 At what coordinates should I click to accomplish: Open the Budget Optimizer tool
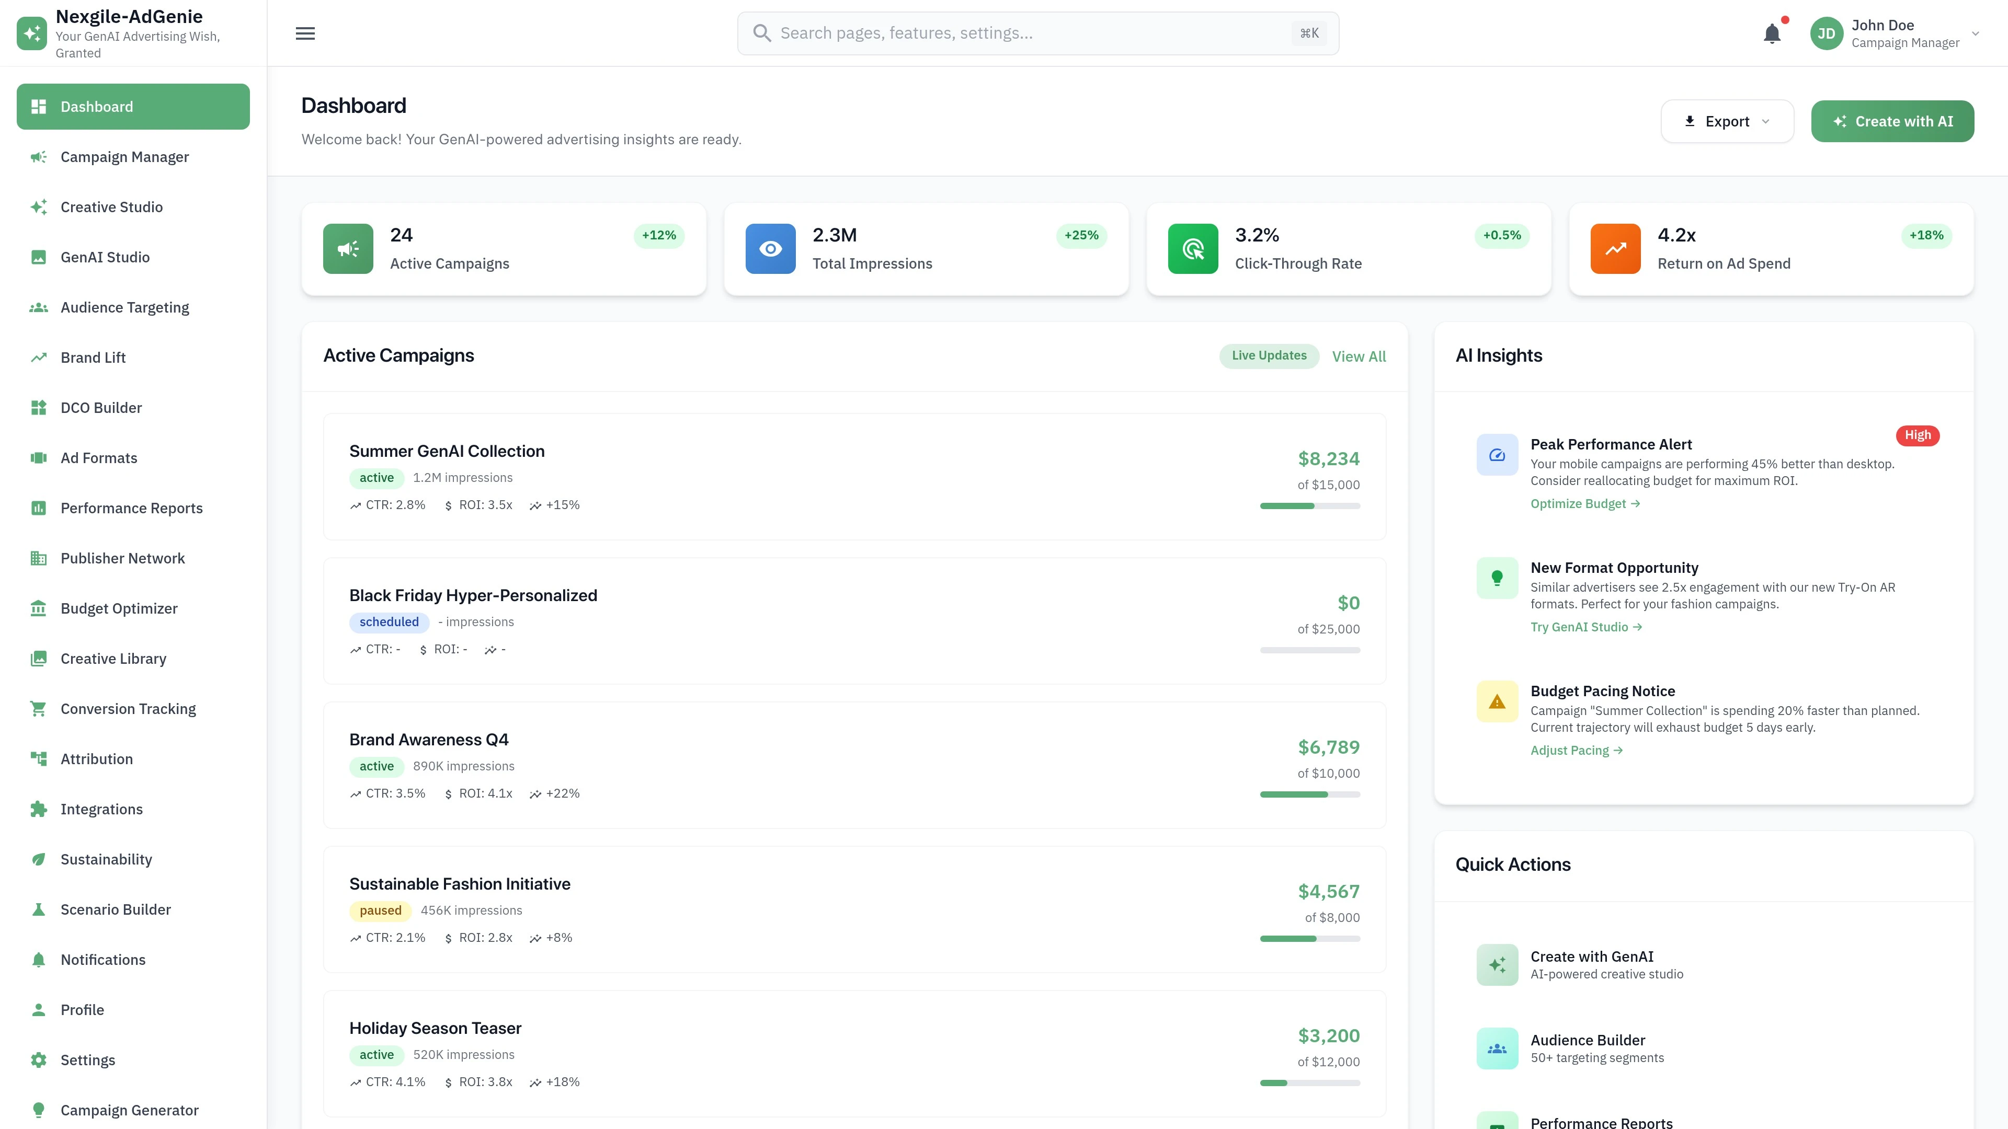pos(119,608)
